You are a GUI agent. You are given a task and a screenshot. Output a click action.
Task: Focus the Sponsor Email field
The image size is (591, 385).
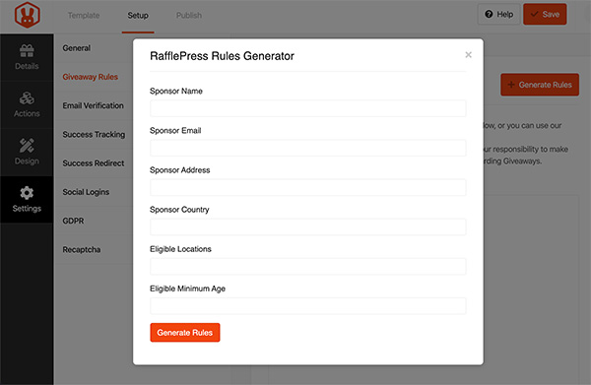coord(308,148)
